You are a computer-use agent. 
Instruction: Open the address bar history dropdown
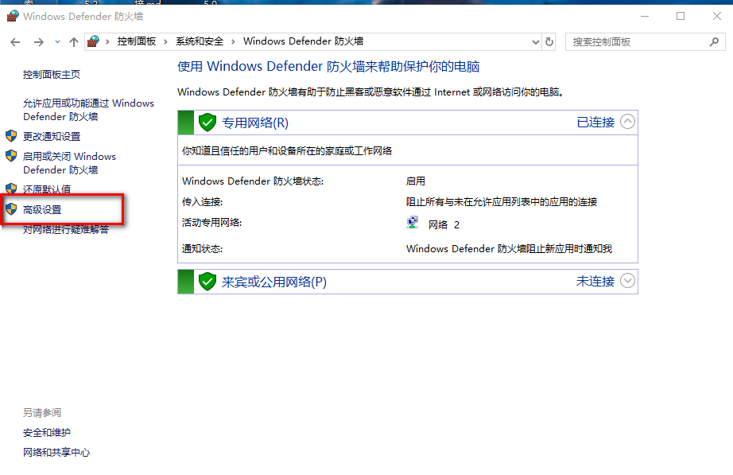click(535, 41)
